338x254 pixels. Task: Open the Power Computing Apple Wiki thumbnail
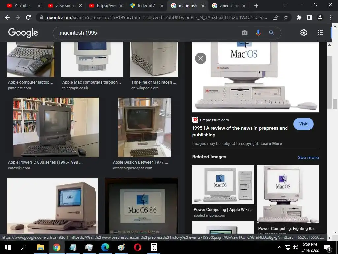(223, 185)
